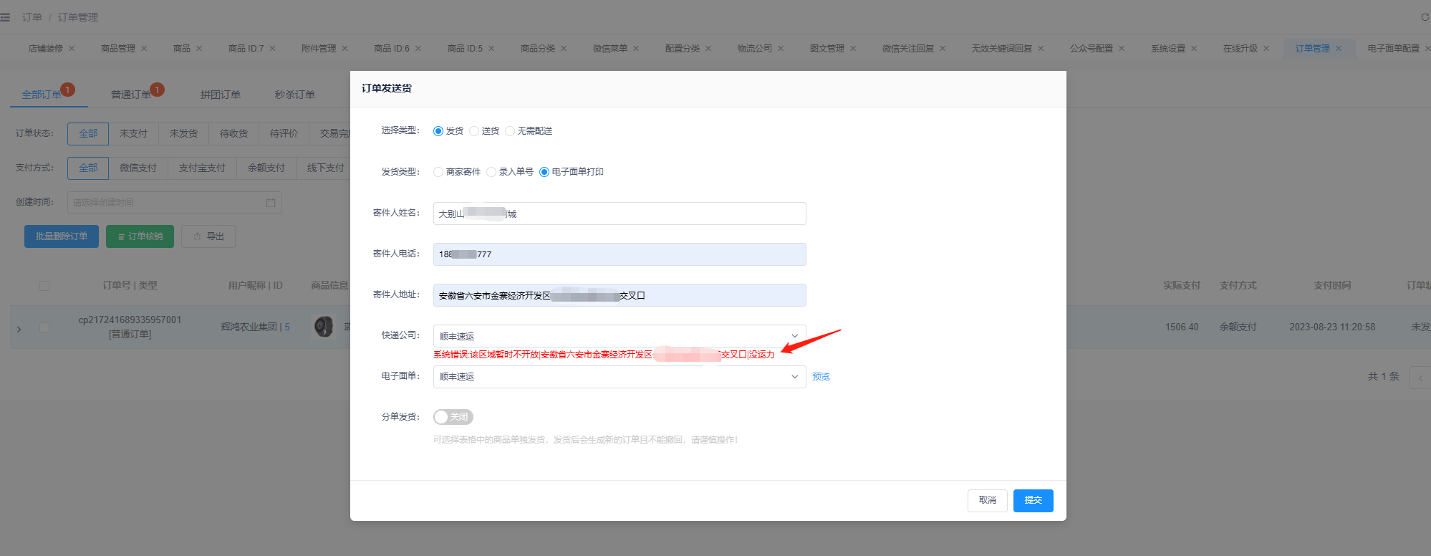This screenshot has width=1431, height=556.
Task: Select the 发货 radio option
Action: coord(438,131)
